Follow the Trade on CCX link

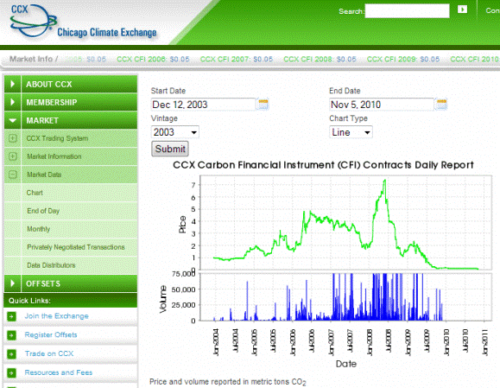[x=49, y=353]
